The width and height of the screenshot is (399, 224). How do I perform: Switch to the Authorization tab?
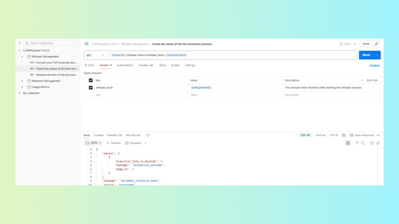point(125,65)
